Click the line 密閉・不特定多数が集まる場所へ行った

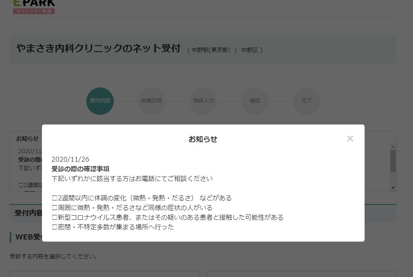pos(113,227)
